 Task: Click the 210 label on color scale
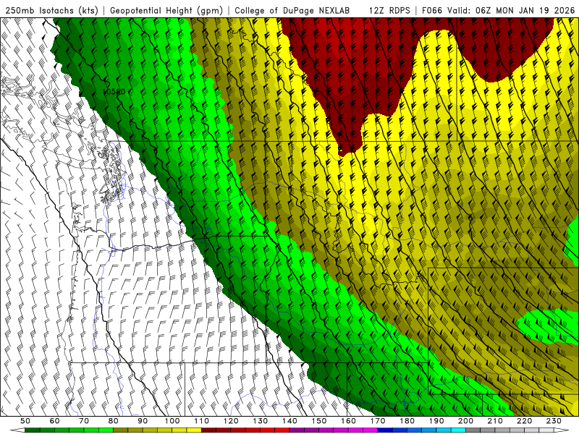[x=495, y=421]
